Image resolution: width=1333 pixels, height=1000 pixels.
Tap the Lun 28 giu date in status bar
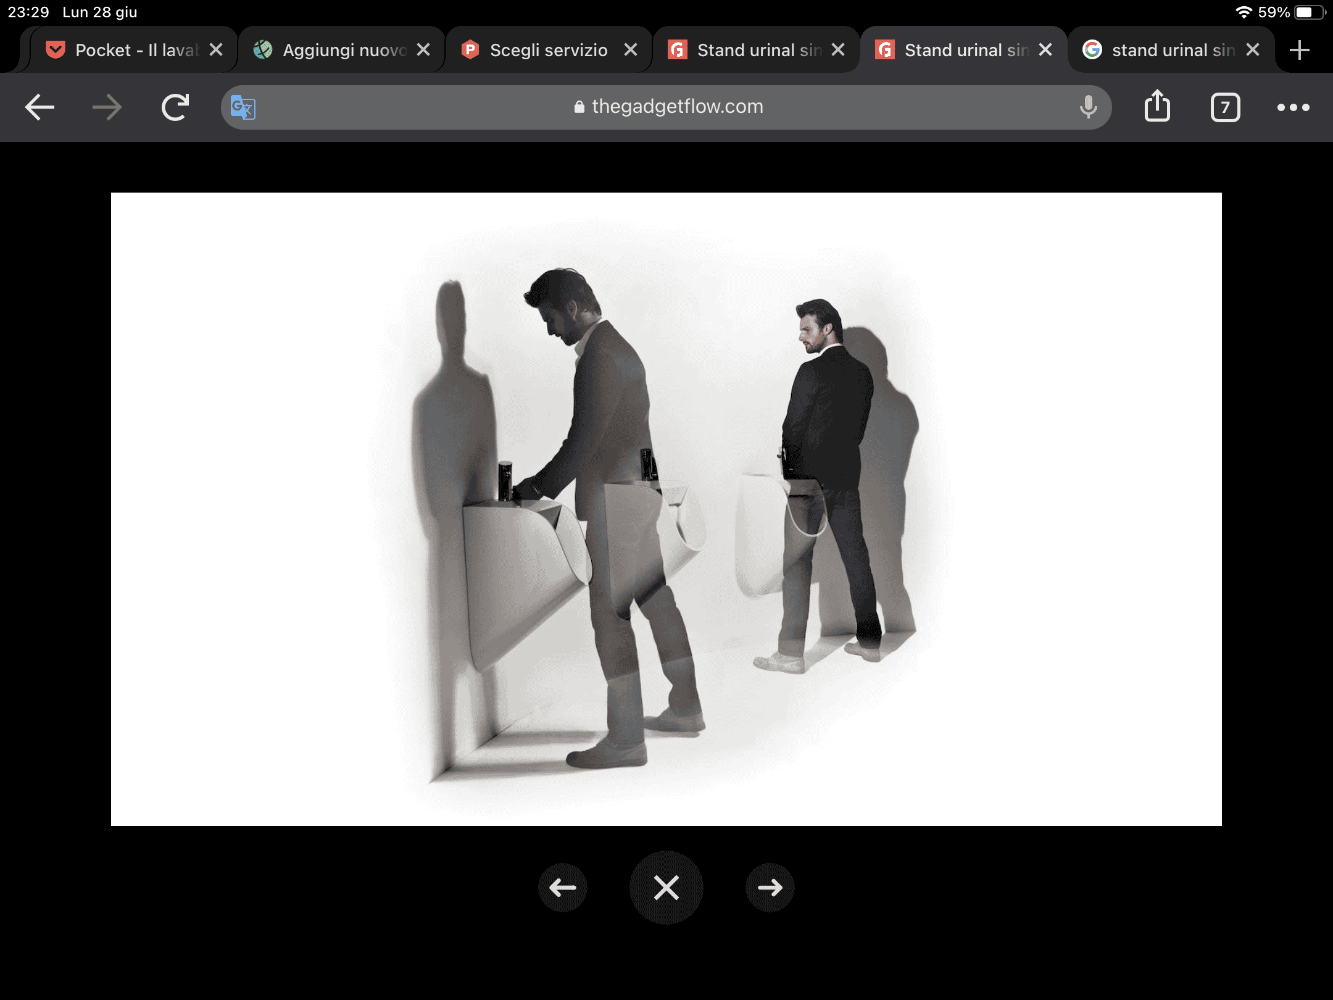(100, 12)
